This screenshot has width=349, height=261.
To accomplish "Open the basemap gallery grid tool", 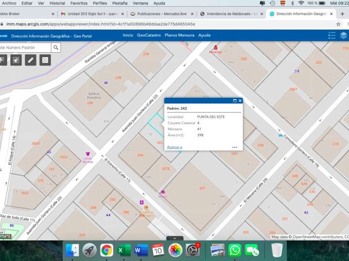I will (x=45, y=60).
